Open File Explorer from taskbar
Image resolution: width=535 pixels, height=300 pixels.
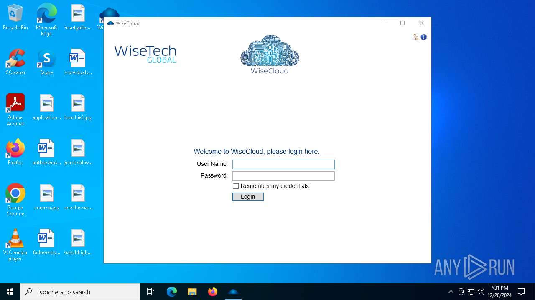point(192,292)
